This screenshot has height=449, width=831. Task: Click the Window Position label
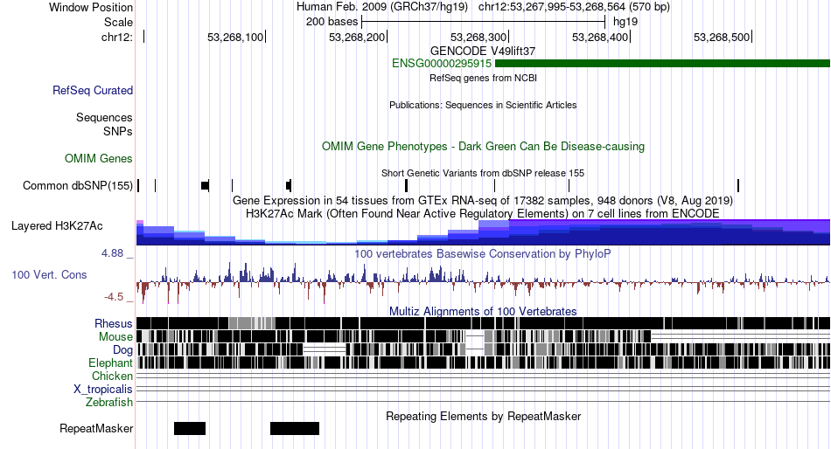point(91,7)
